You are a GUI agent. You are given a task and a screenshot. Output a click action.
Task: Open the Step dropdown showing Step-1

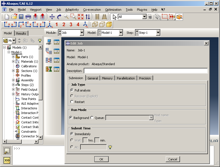click(158, 33)
